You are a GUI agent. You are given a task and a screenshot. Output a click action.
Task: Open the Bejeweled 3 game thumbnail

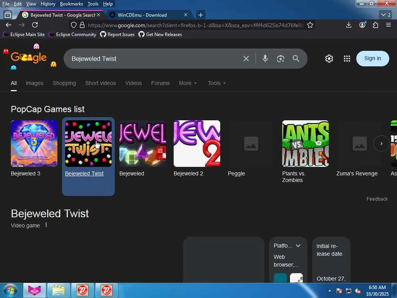[x=34, y=144]
